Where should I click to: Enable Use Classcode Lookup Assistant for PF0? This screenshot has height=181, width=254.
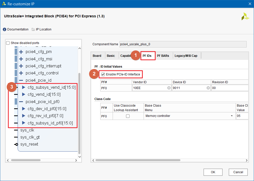click(x=128, y=116)
